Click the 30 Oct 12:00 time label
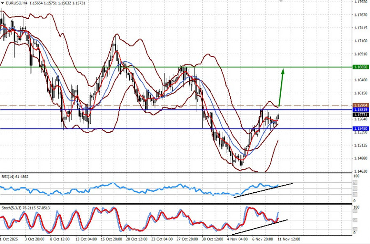370x244 pixels. [212, 239]
